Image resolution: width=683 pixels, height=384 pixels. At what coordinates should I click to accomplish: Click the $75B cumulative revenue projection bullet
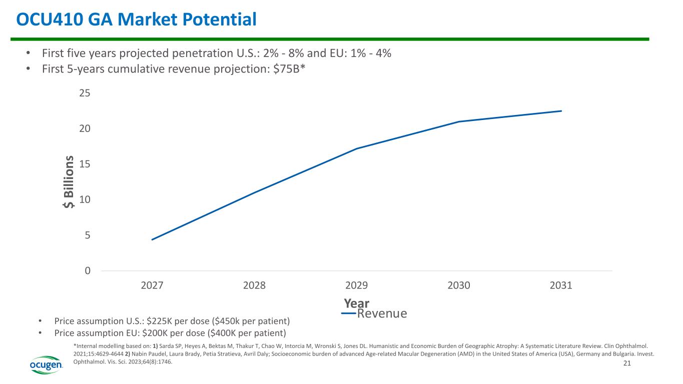(x=173, y=69)
